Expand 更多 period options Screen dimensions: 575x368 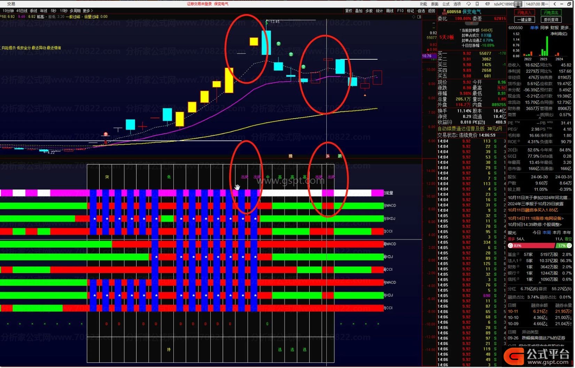pos(88,11)
